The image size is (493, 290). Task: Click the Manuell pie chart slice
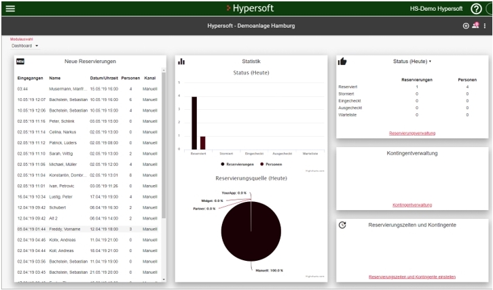tap(251, 231)
